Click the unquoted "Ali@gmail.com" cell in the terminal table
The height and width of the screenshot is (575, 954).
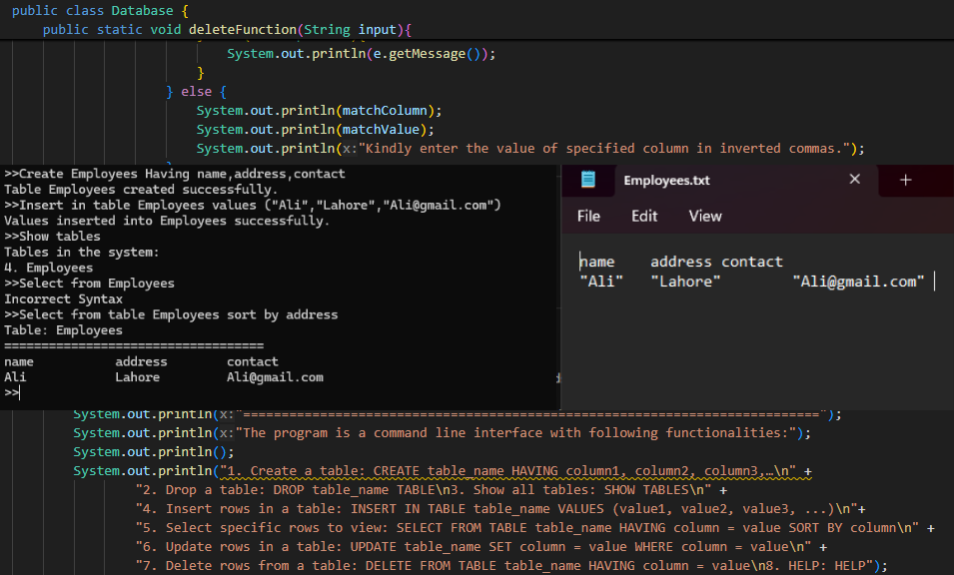[x=275, y=377]
